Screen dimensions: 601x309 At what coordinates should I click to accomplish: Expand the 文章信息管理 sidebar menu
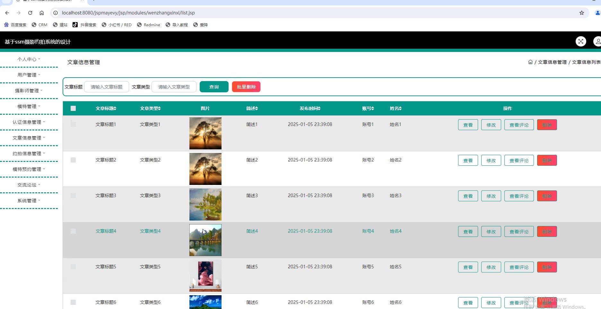click(29, 138)
